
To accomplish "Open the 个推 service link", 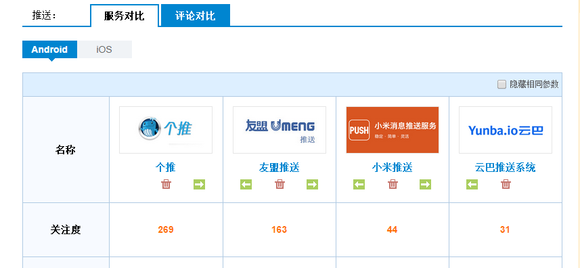I will (165, 168).
